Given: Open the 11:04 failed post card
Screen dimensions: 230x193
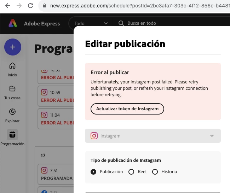Looking at the screenshot, I should click(56, 119).
